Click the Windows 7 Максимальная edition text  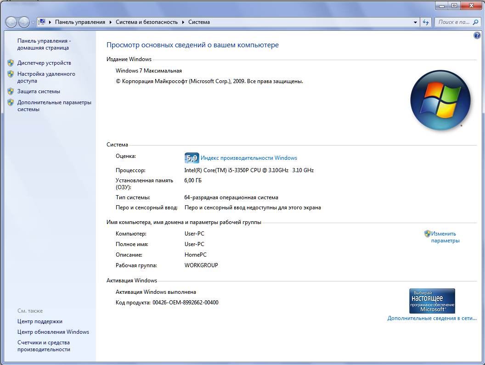click(149, 71)
